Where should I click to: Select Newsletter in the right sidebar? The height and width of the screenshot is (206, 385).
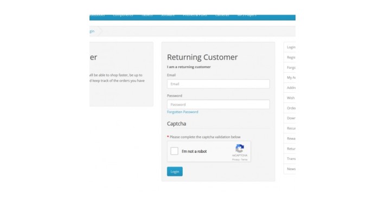(290, 169)
